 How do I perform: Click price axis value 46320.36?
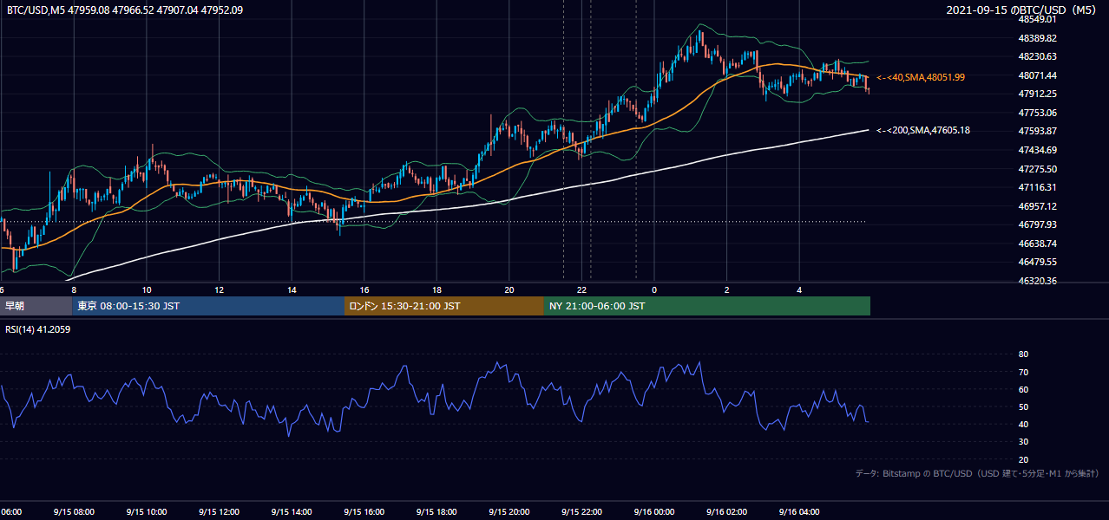(1037, 281)
